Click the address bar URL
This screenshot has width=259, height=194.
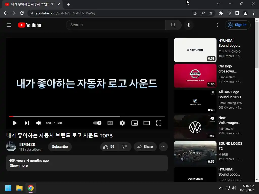[x=65, y=13]
